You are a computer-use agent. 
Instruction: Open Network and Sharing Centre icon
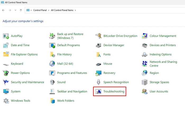(x=145, y=63)
